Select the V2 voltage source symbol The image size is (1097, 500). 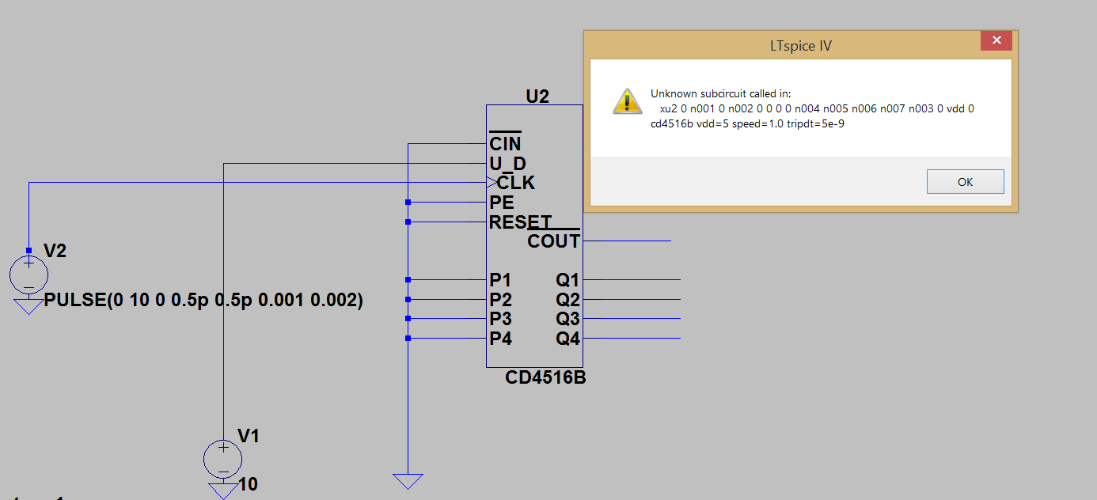28,275
